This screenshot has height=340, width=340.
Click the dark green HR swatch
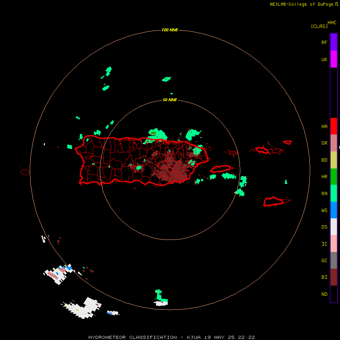334,176
